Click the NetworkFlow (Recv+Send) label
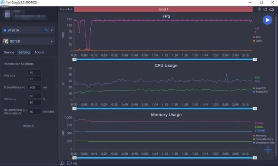The image size is (278, 166). 15,111
